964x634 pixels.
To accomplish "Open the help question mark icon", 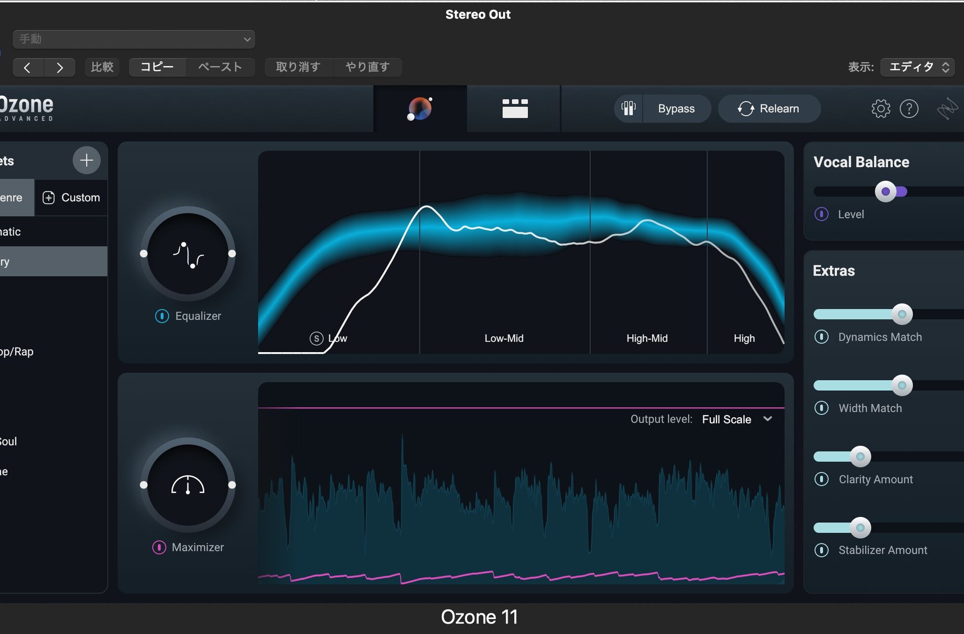I will (x=909, y=109).
